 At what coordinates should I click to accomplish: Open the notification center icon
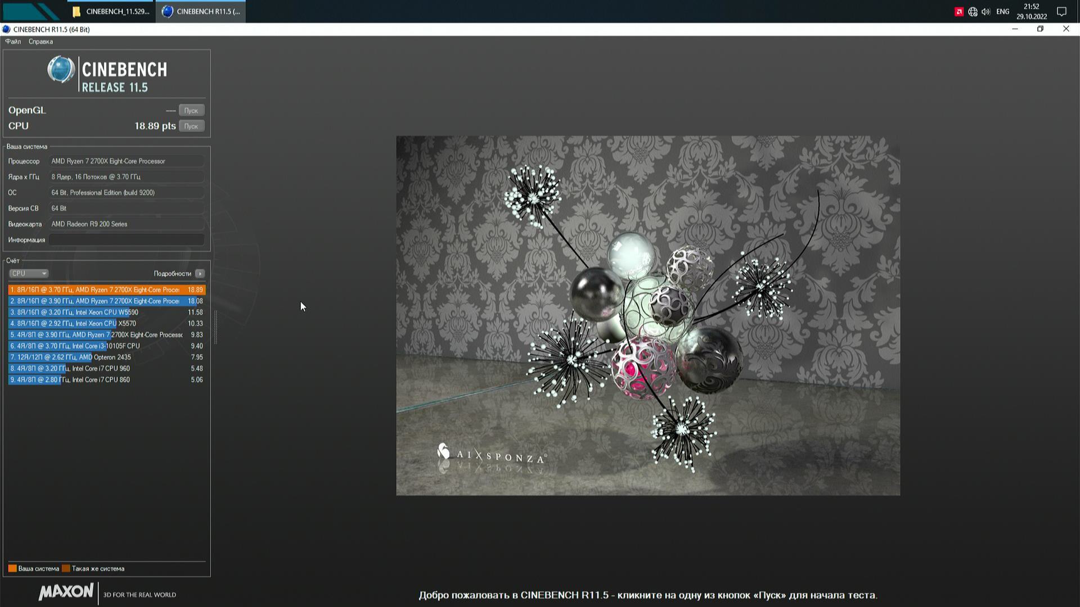tap(1061, 12)
